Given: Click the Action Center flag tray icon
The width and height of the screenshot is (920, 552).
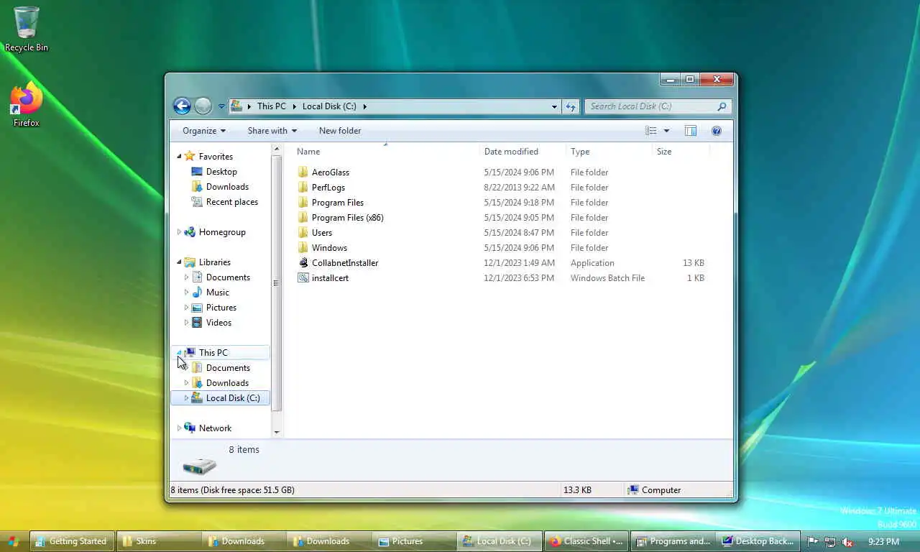Looking at the screenshot, I should [x=813, y=542].
